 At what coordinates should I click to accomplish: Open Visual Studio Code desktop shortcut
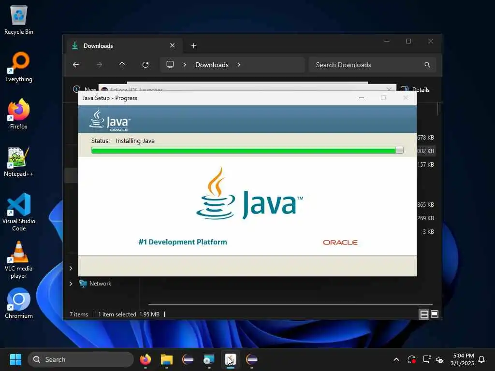(x=19, y=212)
